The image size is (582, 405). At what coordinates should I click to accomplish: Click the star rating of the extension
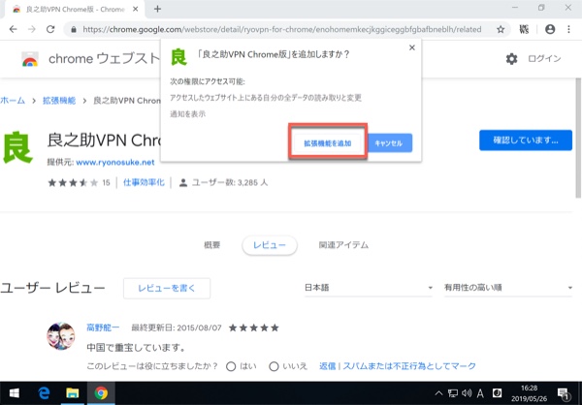point(73,182)
